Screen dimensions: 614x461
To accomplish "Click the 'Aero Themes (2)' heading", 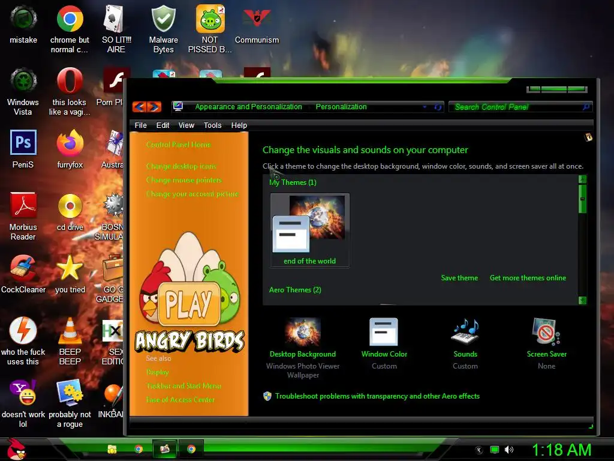I will point(295,290).
